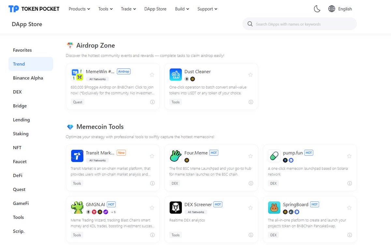Click the Airdrop Zone parachute icon
This screenshot has height=245, width=391.
(70, 45)
